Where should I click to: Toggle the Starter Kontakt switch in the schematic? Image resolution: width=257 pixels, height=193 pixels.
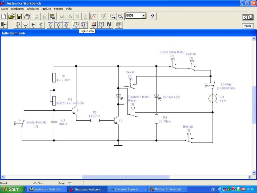pos(22,123)
